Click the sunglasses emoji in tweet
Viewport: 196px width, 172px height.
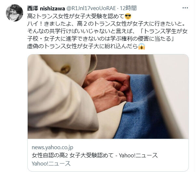(128, 16)
